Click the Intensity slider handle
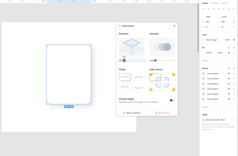The height and width of the screenshot is (156, 238). coord(155,60)
